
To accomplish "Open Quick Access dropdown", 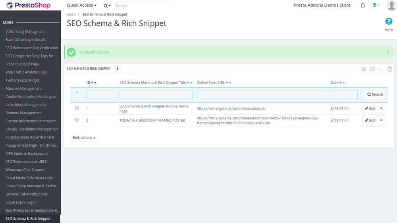I will tap(81, 5).
